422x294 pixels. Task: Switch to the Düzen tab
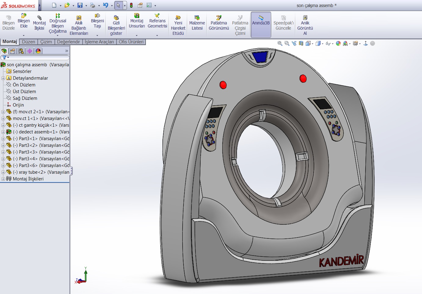pyautogui.click(x=29, y=42)
